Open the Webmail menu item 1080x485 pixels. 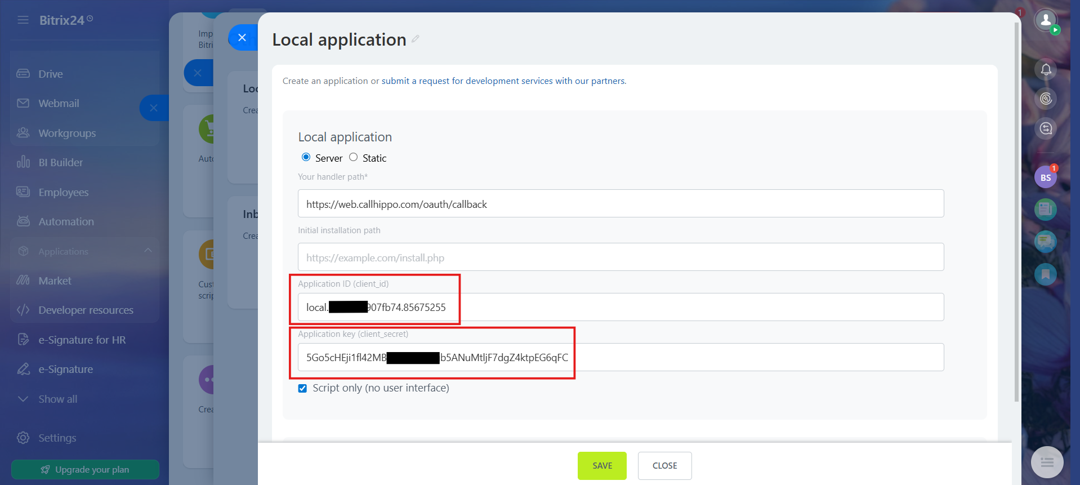point(59,104)
